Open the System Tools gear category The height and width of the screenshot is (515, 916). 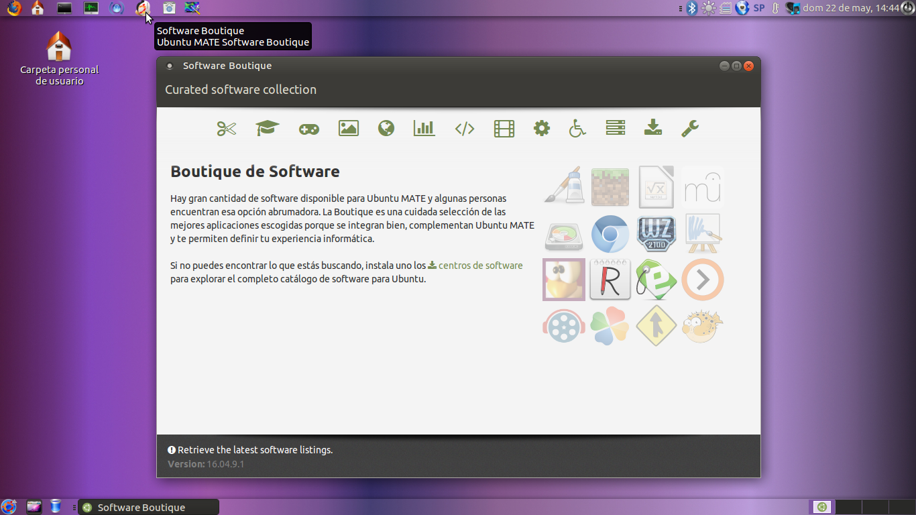click(x=542, y=128)
